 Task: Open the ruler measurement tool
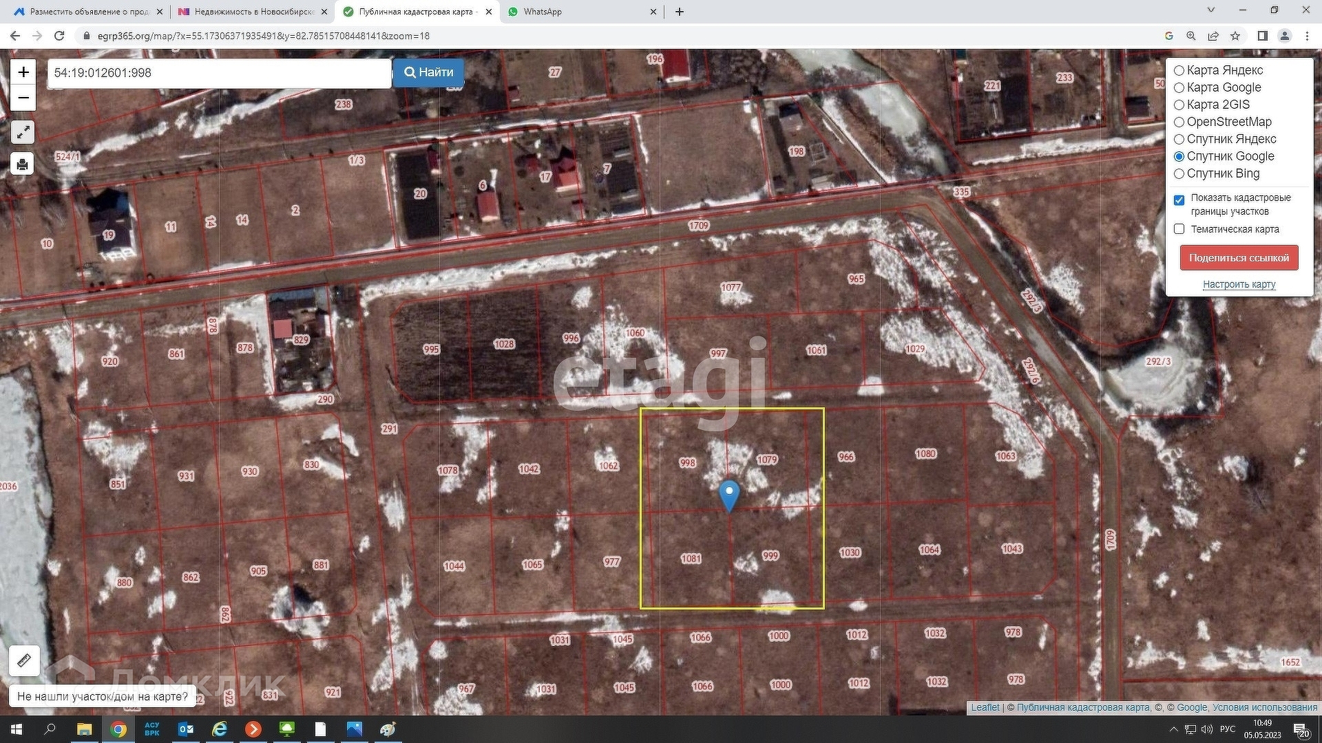24,660
